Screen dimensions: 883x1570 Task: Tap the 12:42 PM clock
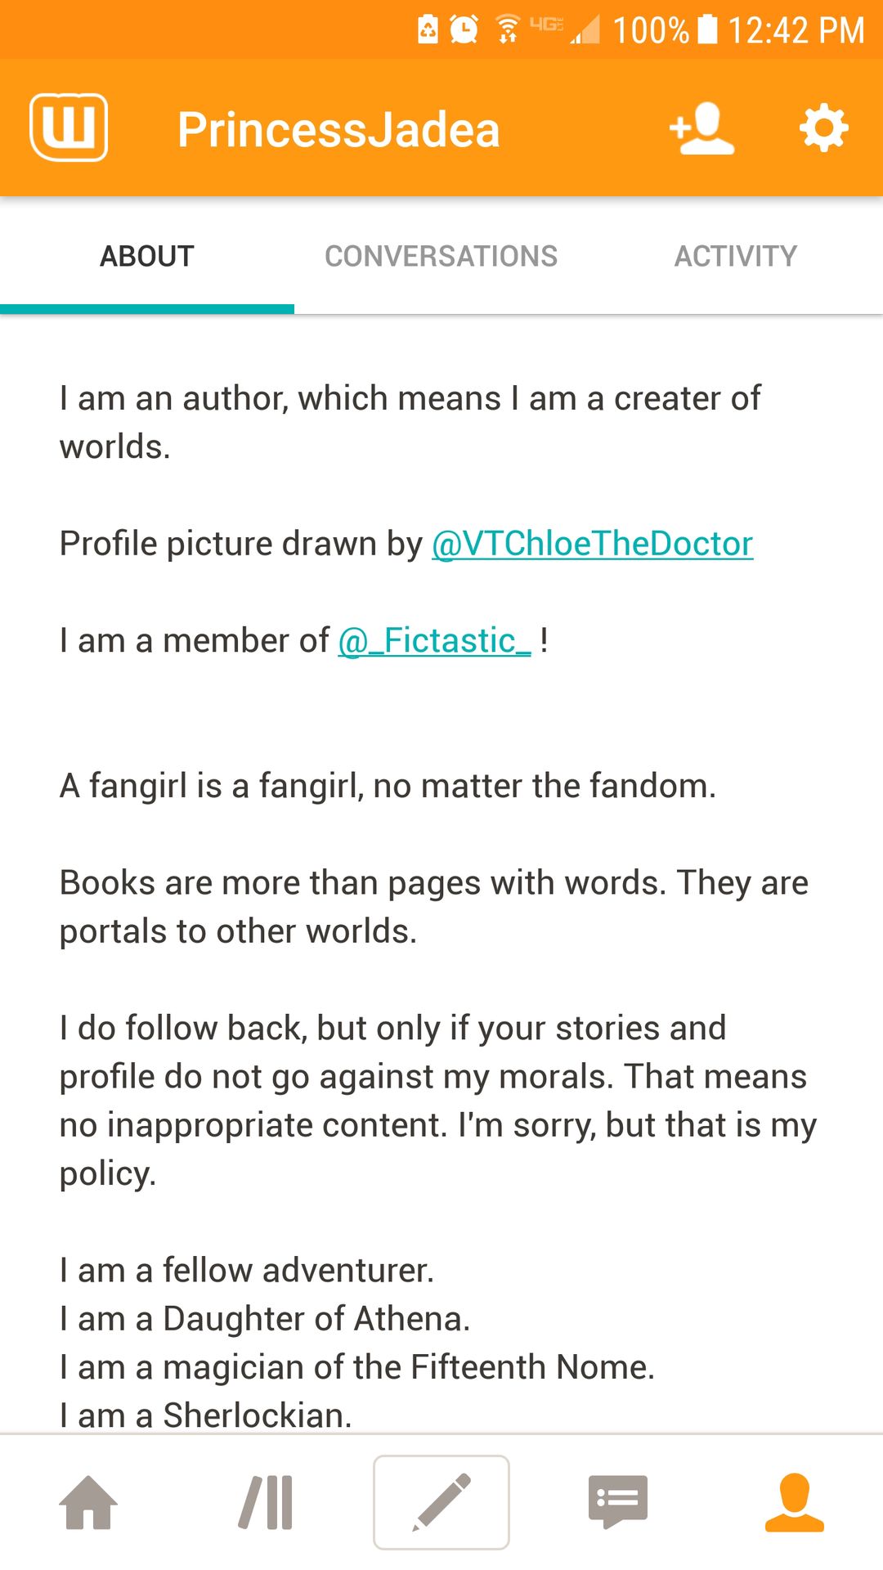click(x=796, y=30)
